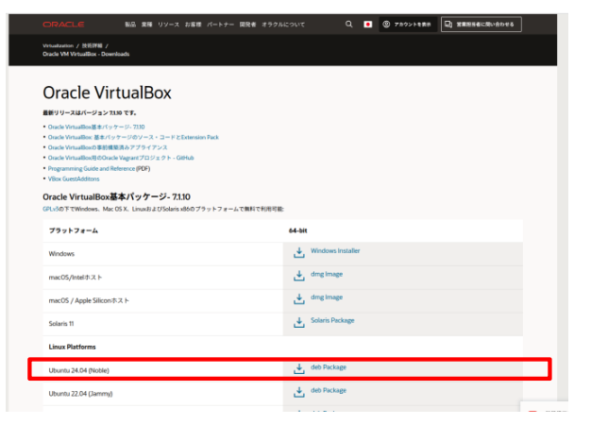Open the search magnifier icon
This screenshot has height=425, width=591.
click(348, 24)
